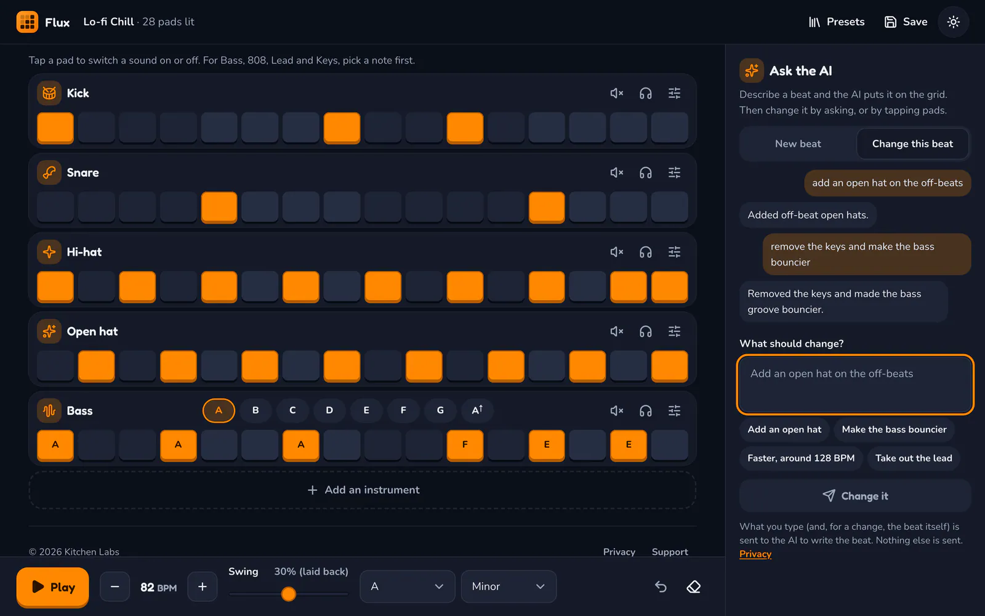Click the Hi-hat instrument icon

[49, 252]
